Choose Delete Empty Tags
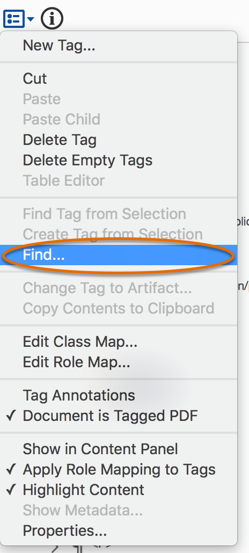Viewport: 249px width, 553px height. 119,161
